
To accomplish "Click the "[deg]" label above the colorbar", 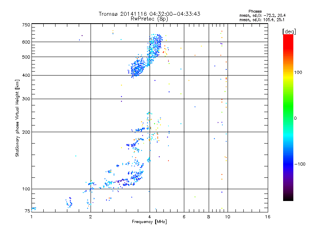I will tap(289, 31).
